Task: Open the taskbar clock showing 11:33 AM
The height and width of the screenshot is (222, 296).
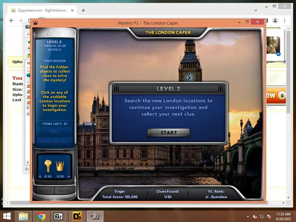Action: click(x=283, y=217)
